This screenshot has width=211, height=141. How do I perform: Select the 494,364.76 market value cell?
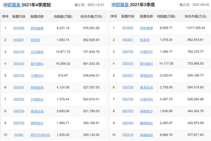[196, 111]
